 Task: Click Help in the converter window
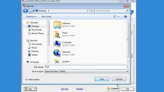pos(28,89)
